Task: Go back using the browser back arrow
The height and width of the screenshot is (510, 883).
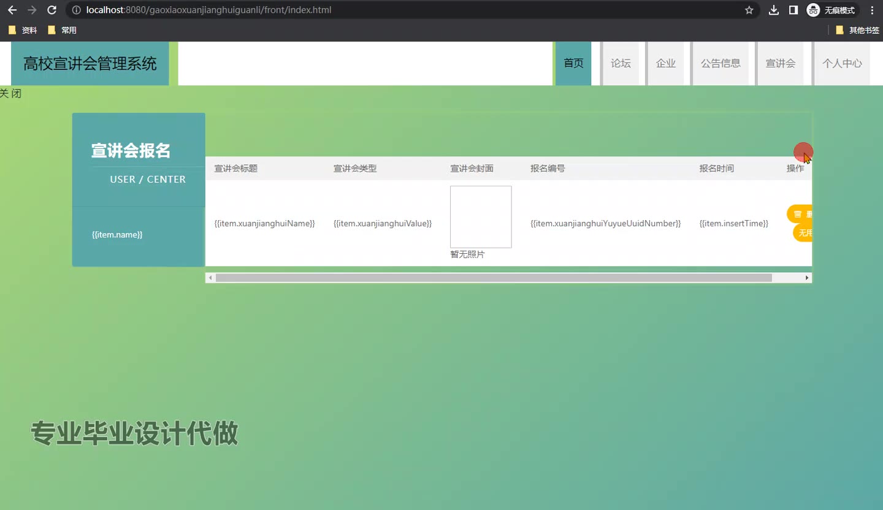Action: [12, 10]
